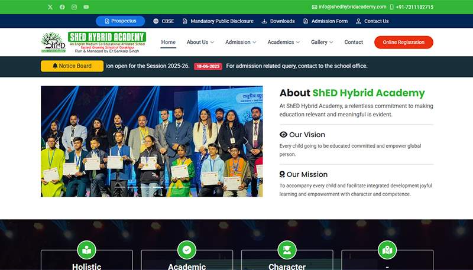Image resolution: width=473 pixels, height=270 pixels.
Task: Click the yellow Notice Board label
Action: coord(72,66)
